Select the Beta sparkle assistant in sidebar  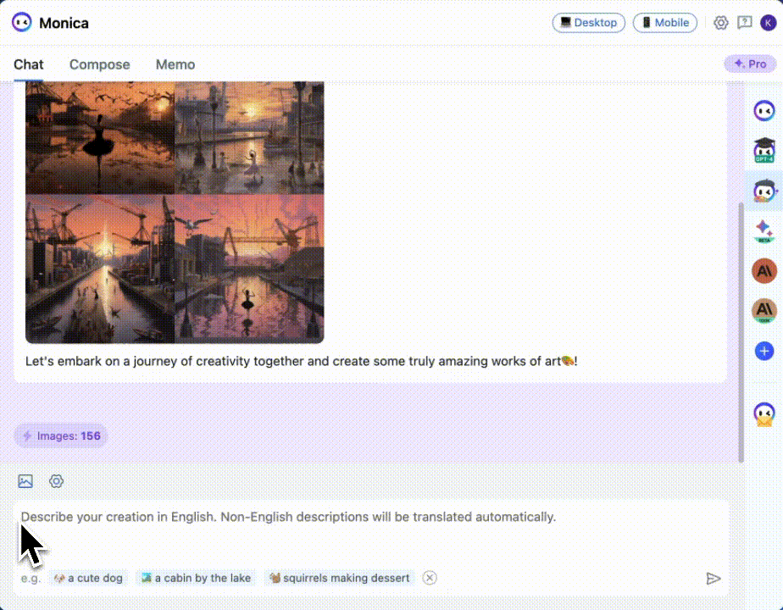coord(763,230)
